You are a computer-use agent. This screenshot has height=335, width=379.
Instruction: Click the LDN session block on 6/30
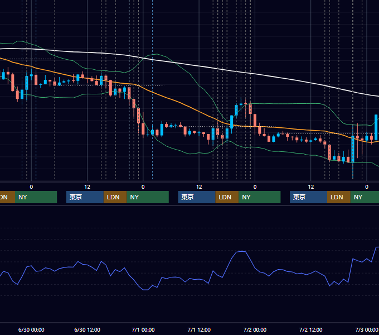115,197
